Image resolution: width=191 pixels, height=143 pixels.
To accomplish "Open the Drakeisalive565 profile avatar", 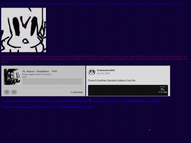I will tap(92, 72).
